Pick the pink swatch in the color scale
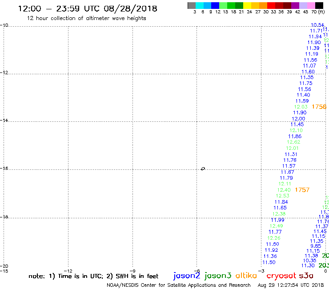 pos(311,5)
